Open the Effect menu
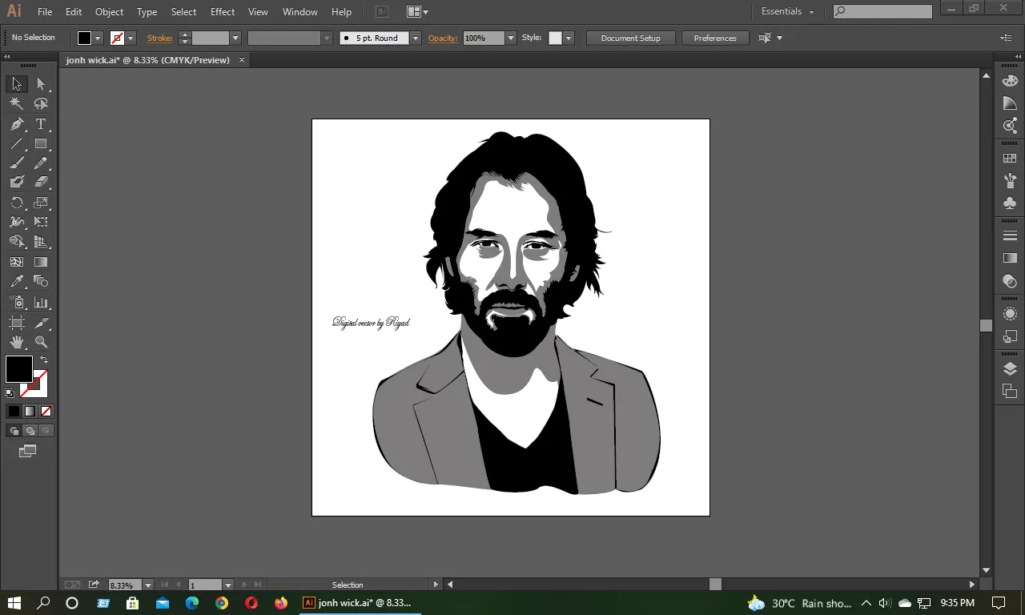Screen dimensions: 1025x615 tap(223, 12)
